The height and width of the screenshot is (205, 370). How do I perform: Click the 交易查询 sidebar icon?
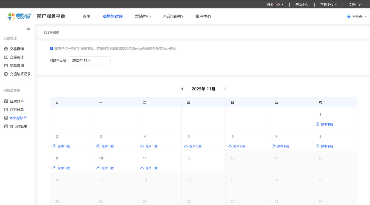click(x=6, y=49)
